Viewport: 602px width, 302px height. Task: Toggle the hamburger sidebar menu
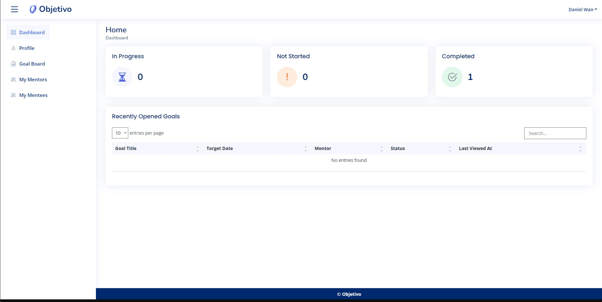point(14,9)
